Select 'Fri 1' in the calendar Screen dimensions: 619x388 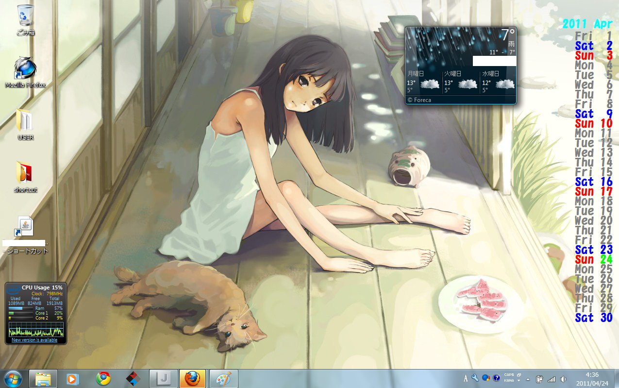[x=593, y=36]
